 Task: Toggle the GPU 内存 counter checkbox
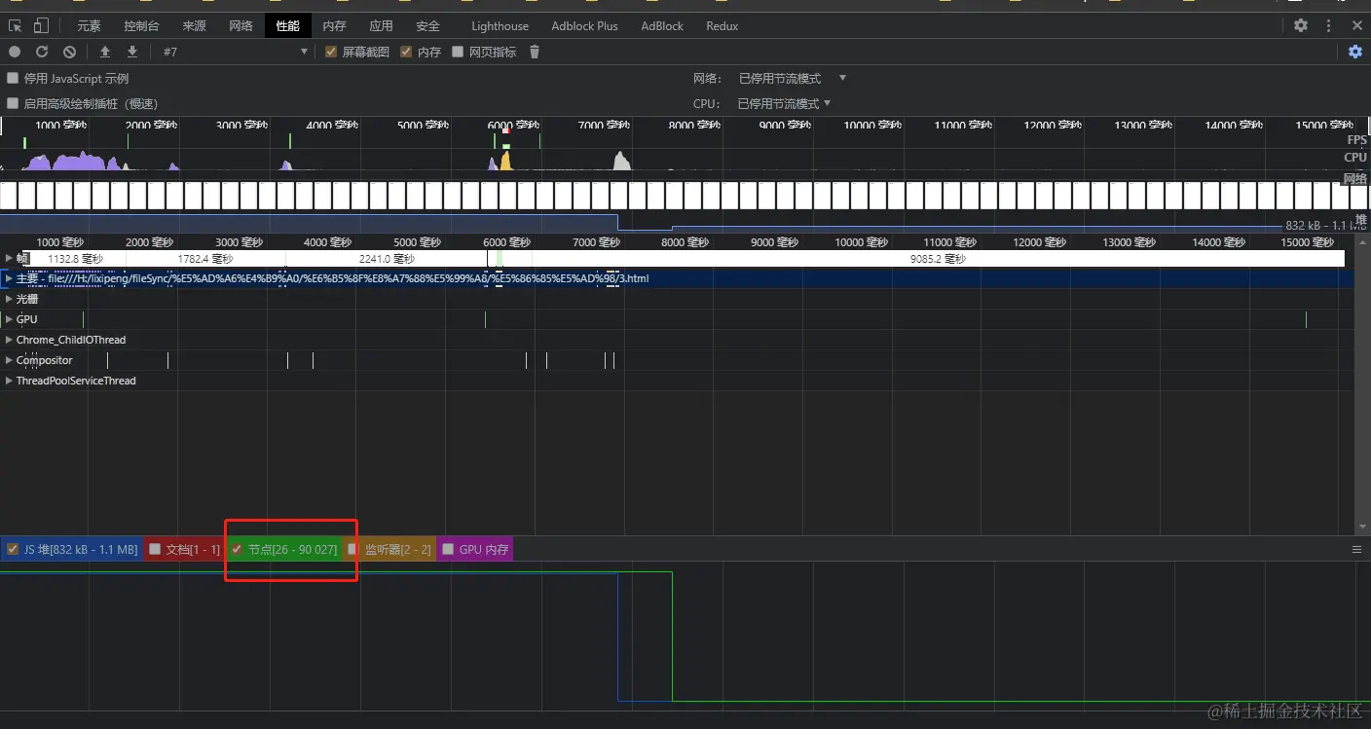(x=448, y=549)
